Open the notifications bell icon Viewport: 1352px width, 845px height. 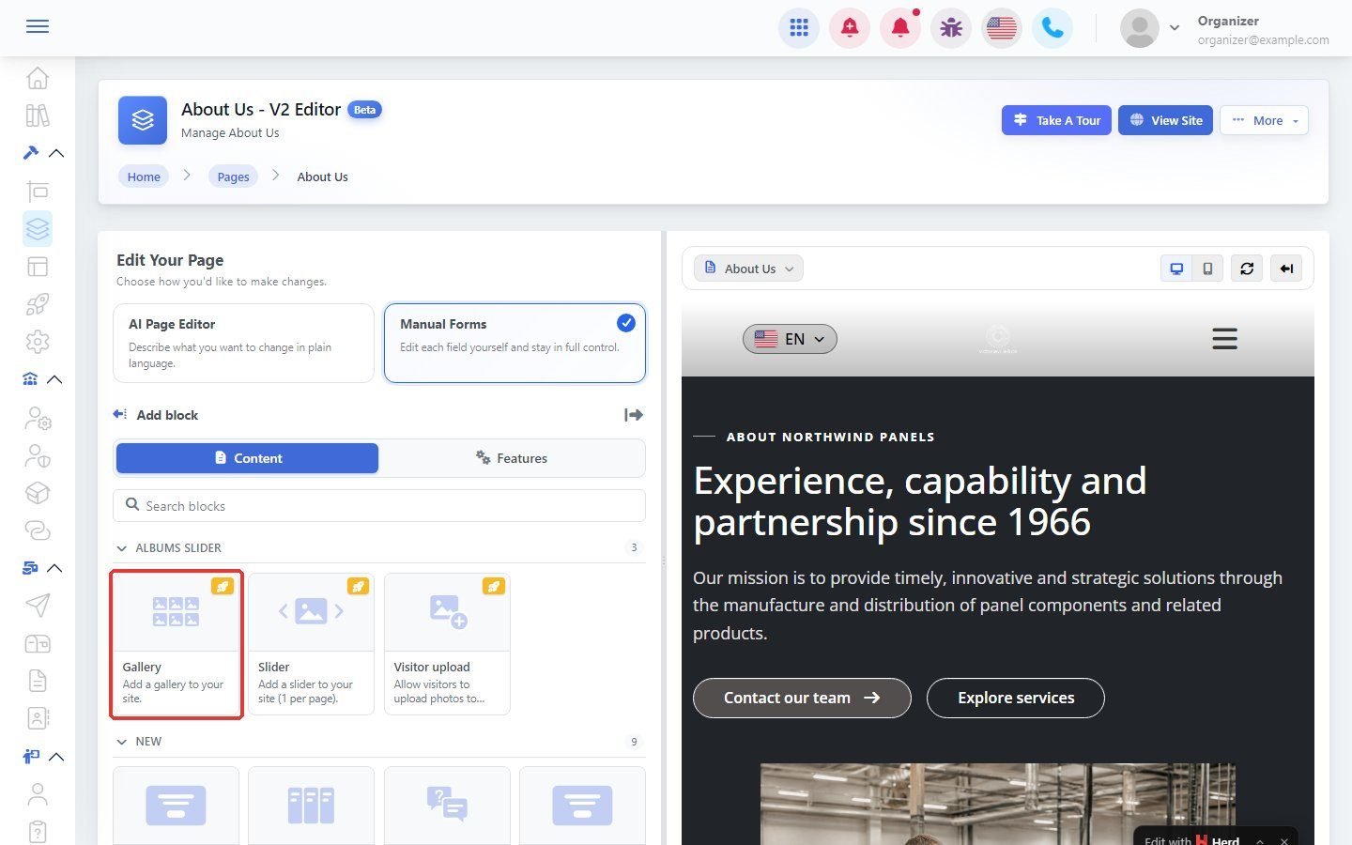900,28
